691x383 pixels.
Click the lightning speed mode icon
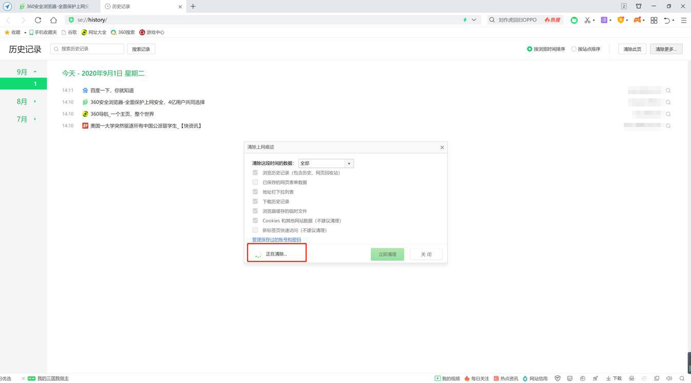(465, 20)
